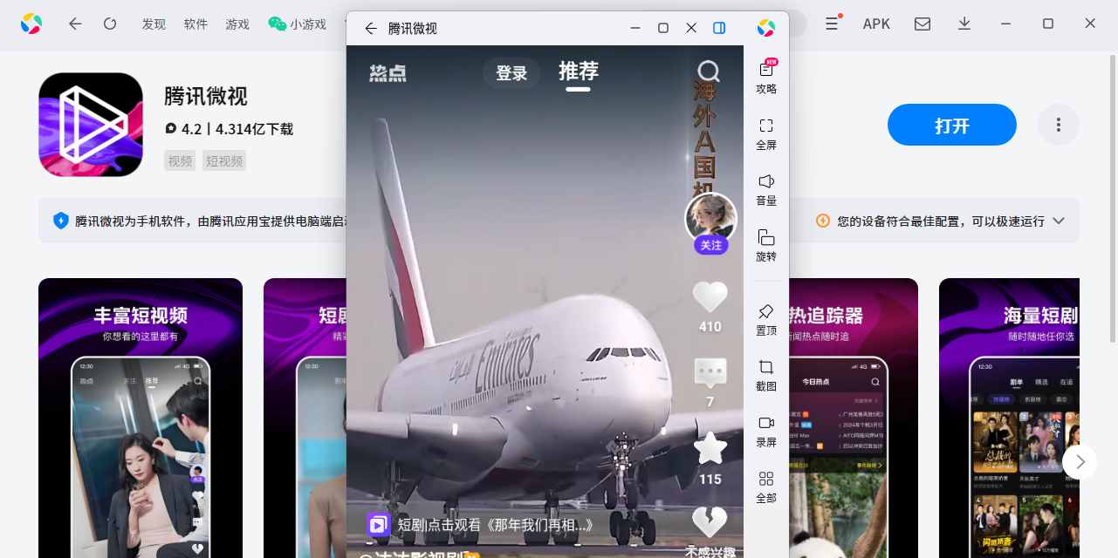Toggle the sidebar panel icon in titlebar

[x=719, y=28]
